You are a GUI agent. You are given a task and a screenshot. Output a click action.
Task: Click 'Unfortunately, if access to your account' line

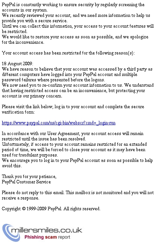[74, 150]
